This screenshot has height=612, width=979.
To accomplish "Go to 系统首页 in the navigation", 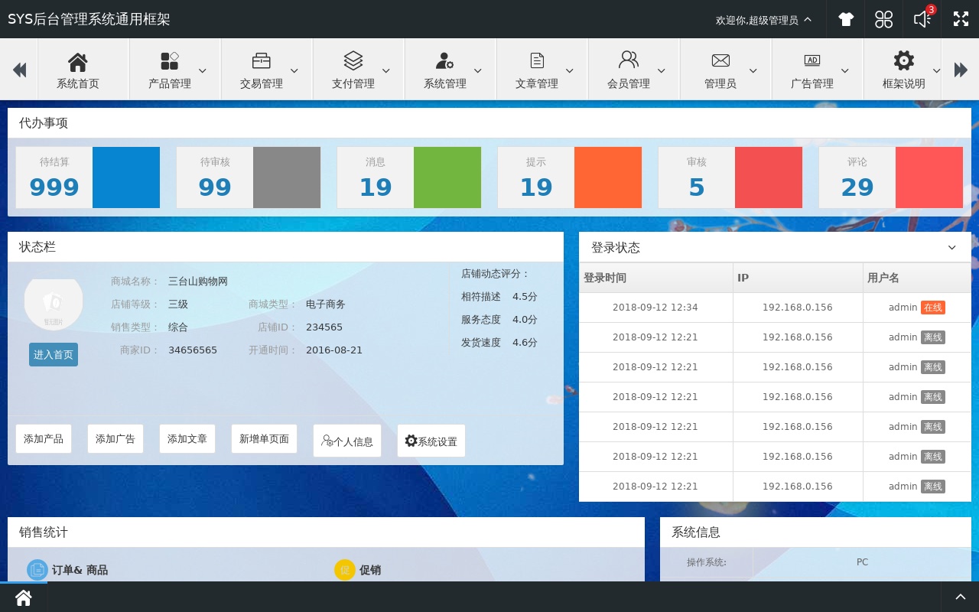I will [x=78, y=70].
